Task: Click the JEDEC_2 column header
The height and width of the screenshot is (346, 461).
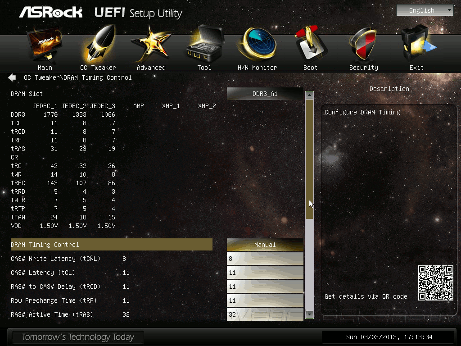Action: coord(74,106)
